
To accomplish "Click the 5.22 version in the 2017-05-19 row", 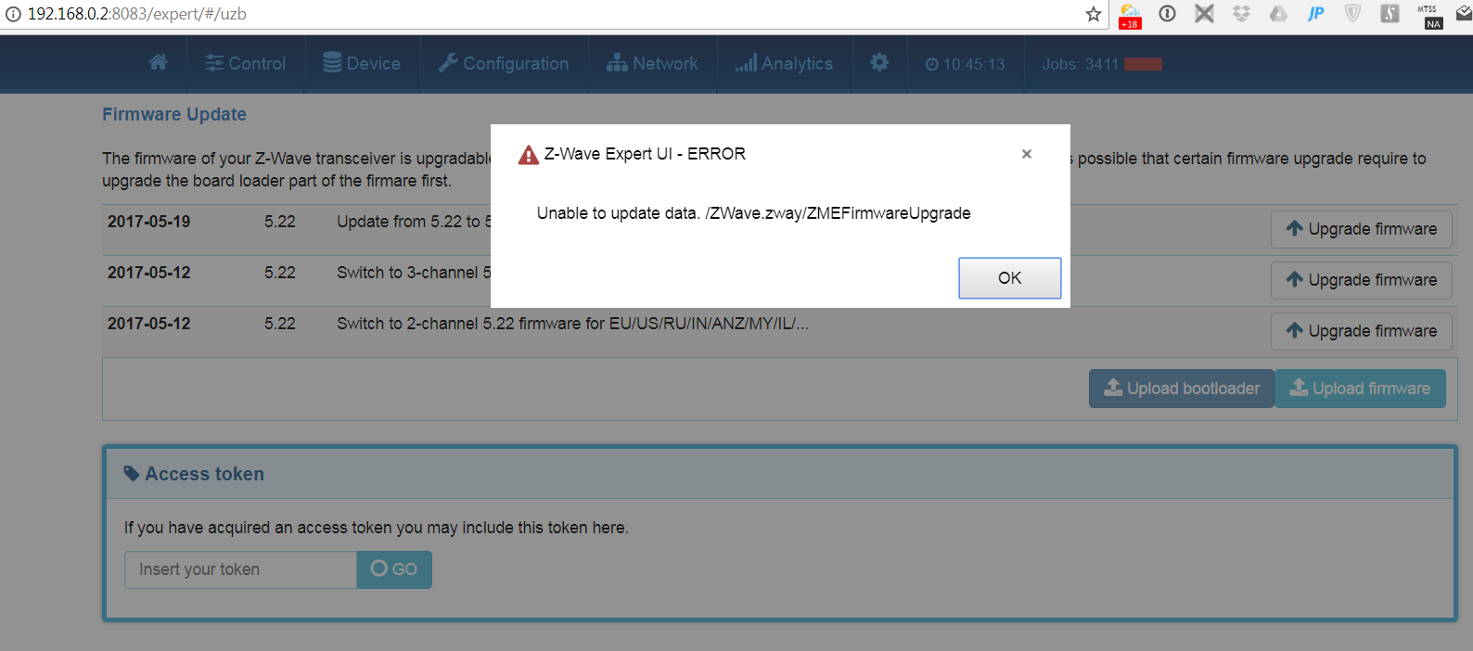I will click(279, 222).
